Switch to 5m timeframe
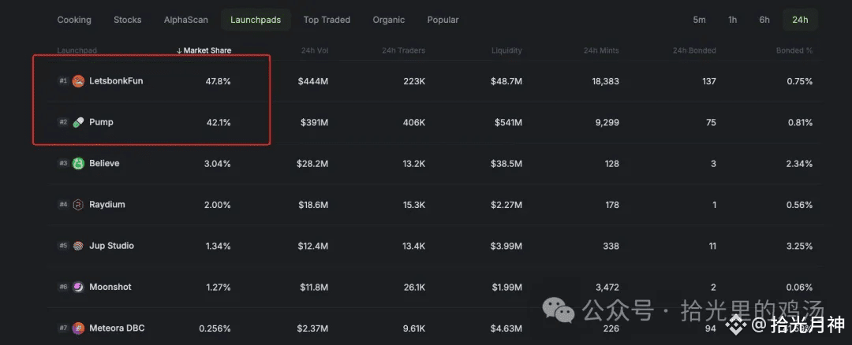The height and width of the screenshot is (345, 852). point(699,20)
